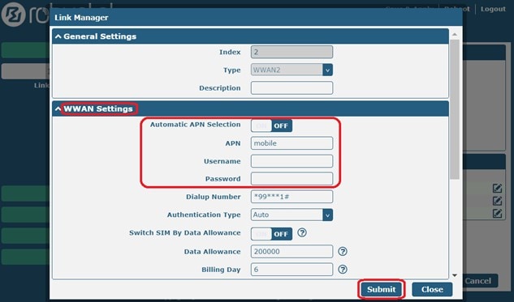The height and width of the screenshot is (302, 514).
Task: Open the Authentication Type dropdown
Action: (x=292, y=215)
